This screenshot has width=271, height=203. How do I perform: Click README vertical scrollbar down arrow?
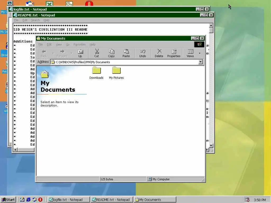(x=211, y=146)
